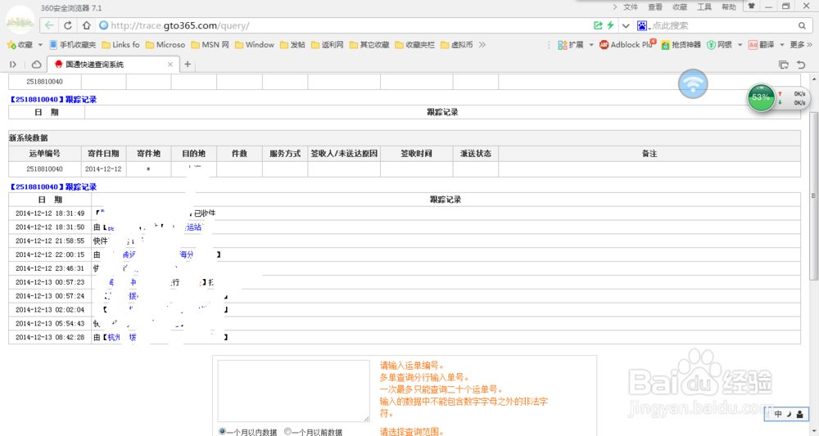Open the 工具 menu
The image size is (819, 436).
(704, 7)
